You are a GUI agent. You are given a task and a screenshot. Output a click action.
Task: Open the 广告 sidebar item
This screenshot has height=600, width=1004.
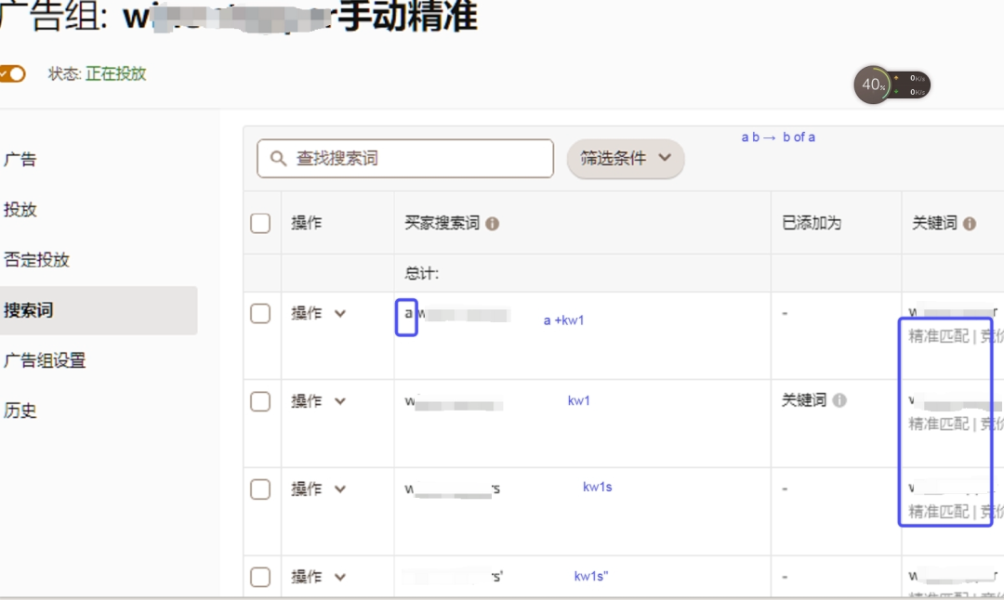click(x=20, y=159)
